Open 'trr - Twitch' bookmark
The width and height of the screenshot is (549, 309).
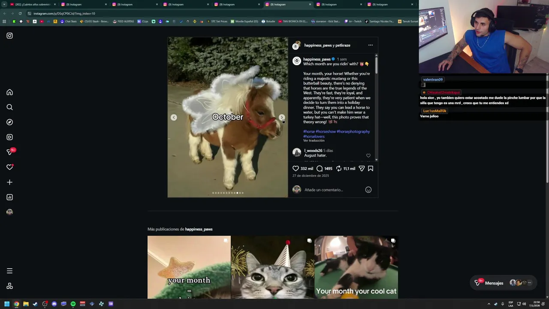click(x=353, y=21)
